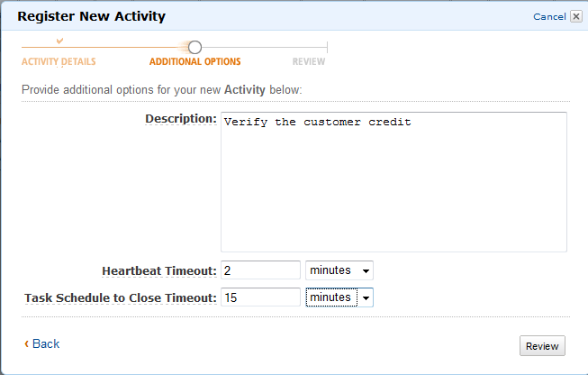588x375 pixels.
Task: Click the Register New Activity title bar
Action: point(270,16)
